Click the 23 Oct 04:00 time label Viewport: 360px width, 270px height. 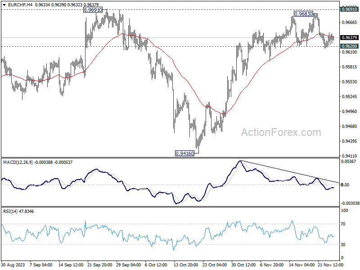click(x=215, y=265)
